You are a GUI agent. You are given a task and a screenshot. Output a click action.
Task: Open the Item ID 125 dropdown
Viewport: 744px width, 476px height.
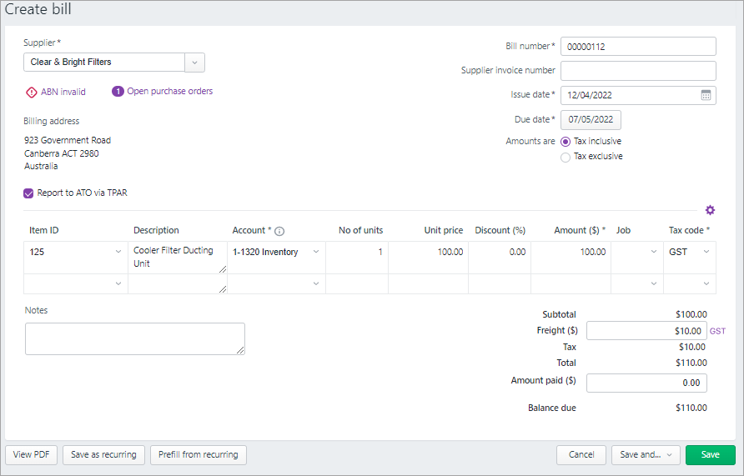coord(117,252)
